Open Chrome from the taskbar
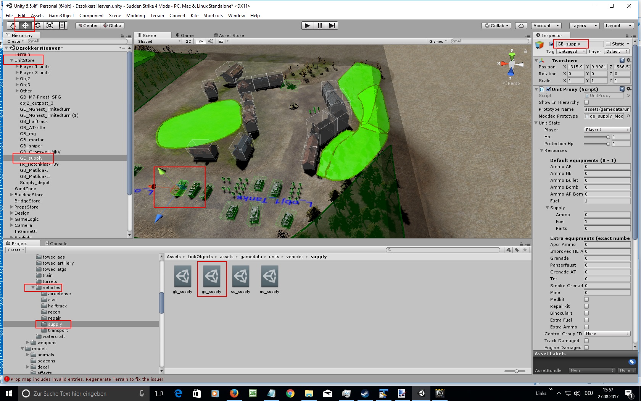The height and width of the screenshot is (401, 641). click(290, 393)
